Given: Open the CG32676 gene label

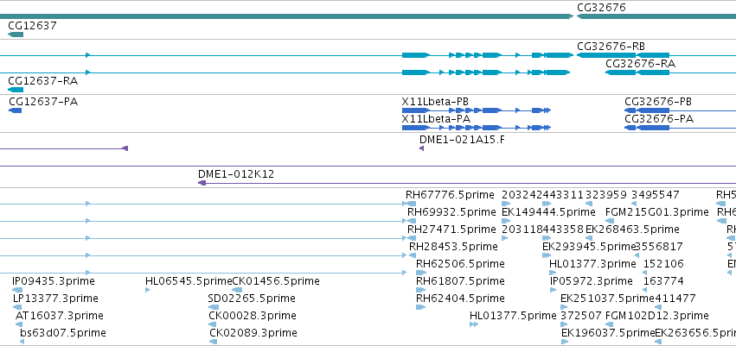Looking at the screenshot, I should coord(601,8).
